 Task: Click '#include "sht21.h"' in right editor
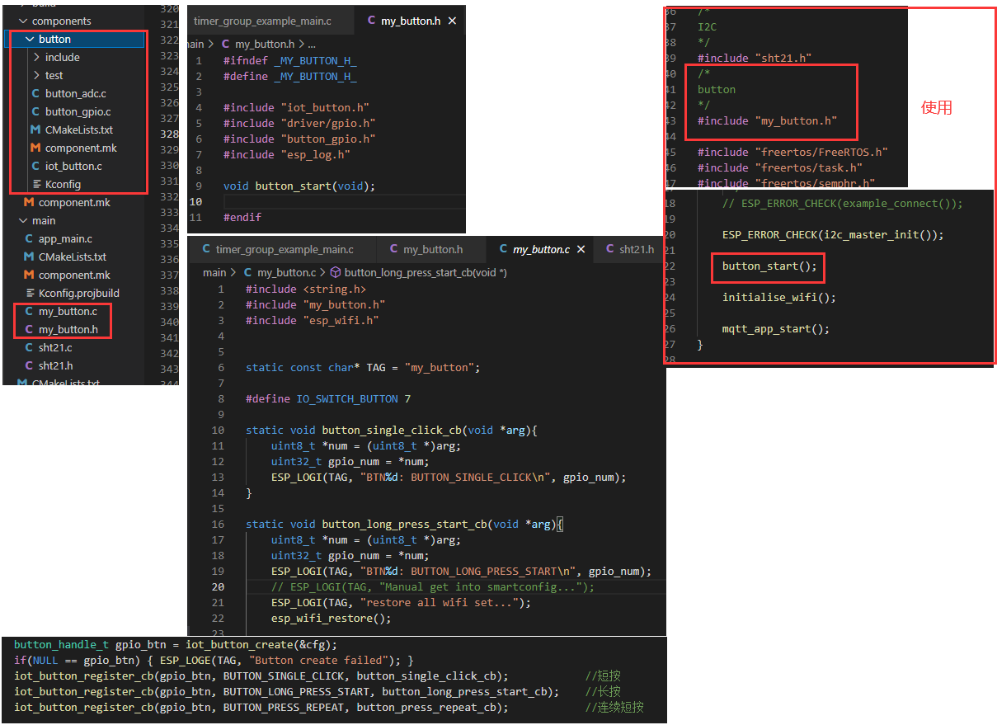[755, 58]
